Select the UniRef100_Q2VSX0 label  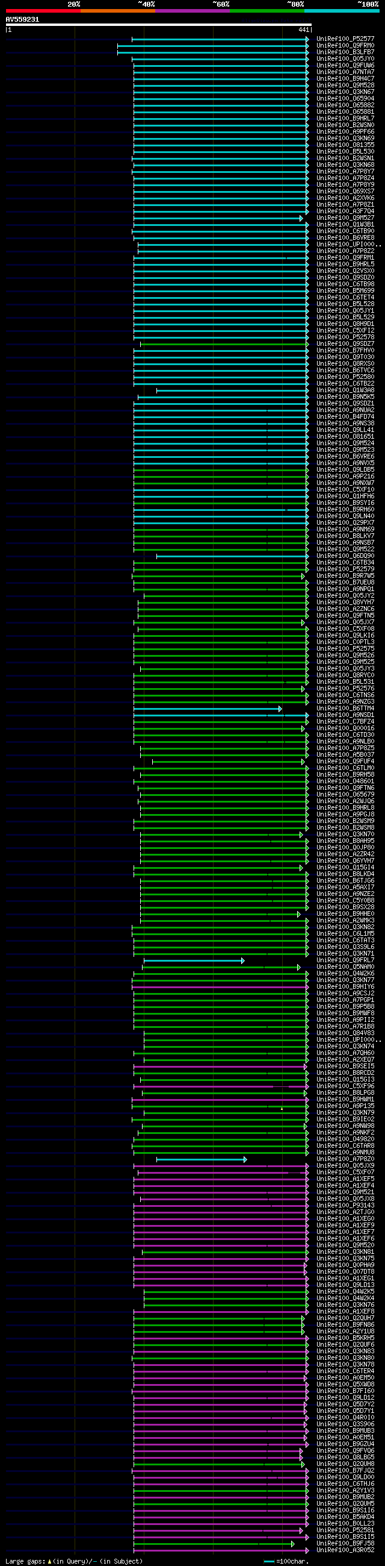tap(345, 271)
